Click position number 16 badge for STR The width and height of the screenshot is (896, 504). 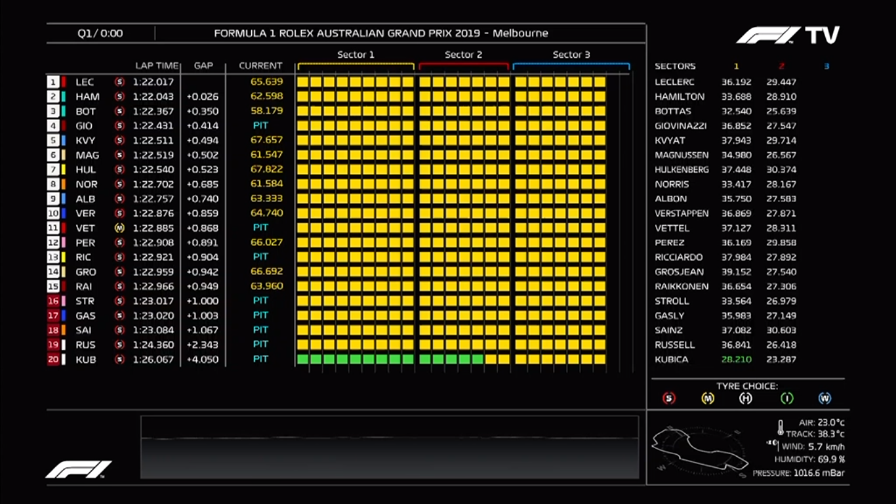coord(53,301)
